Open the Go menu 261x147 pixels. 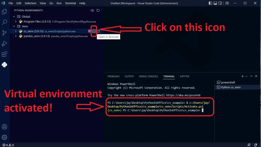coord(51,3)
